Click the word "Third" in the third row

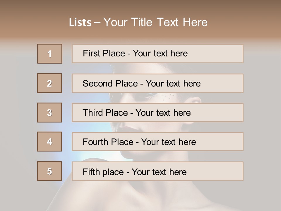[x=93, y=113]
